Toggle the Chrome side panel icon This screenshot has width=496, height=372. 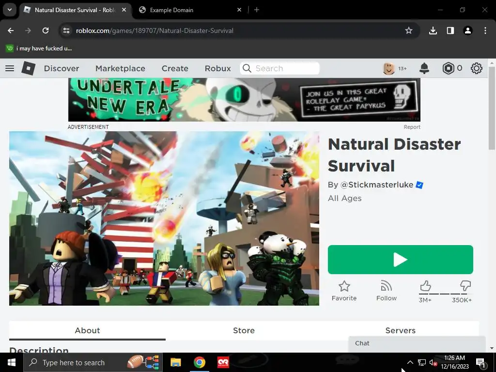tap(450, 31)
